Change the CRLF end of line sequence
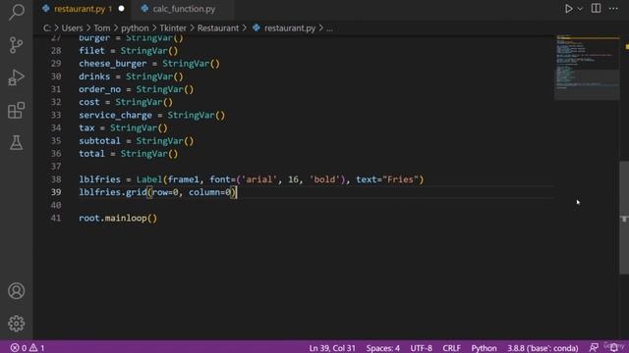Image resolution: width=629 pixels, height=353 pixels. pos(451,348)
